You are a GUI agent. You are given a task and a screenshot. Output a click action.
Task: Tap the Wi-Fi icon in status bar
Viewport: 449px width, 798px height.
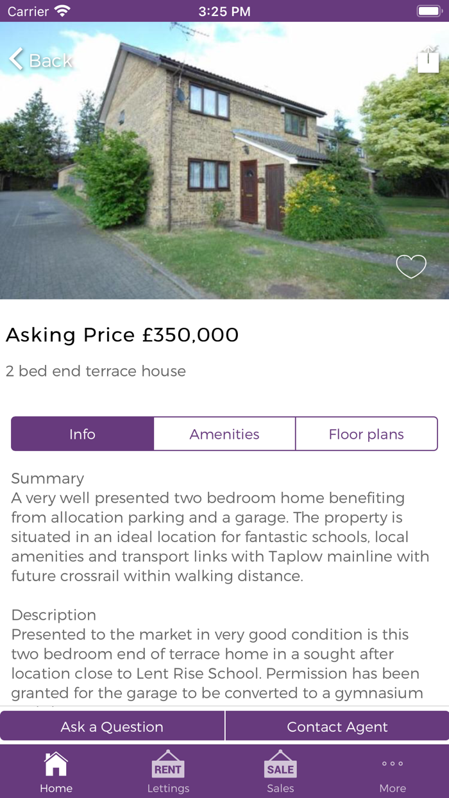tap(61, 11)
